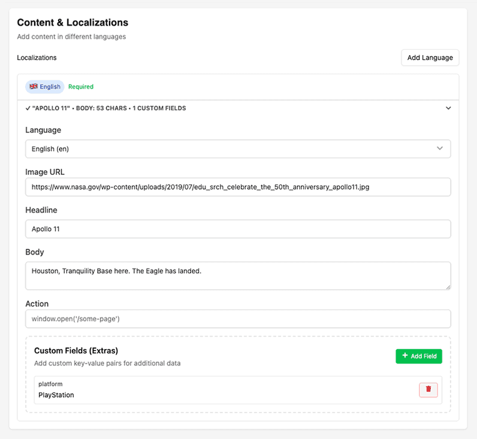Viewport: 477px width, 439px height.
Task: Click the Custom Fields (Extras) heading
Action: (x=76, y=350)
